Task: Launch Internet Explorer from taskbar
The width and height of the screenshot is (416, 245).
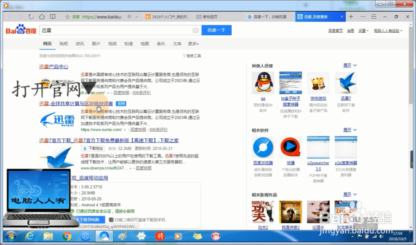Action: click(x=30, y=236)
